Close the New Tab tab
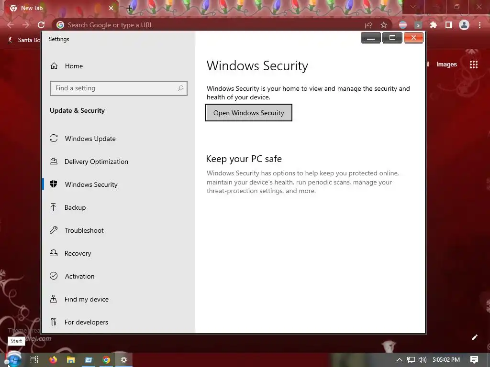Image resolution: width=490 pixels, height=367 pixels. tap(111, 8)
